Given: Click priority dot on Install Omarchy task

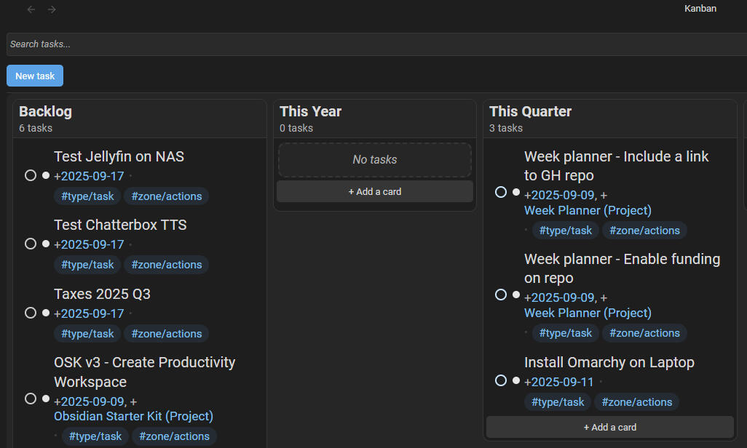Looking at the screenshot, I should pyautogui.click(x=516, y=380).
